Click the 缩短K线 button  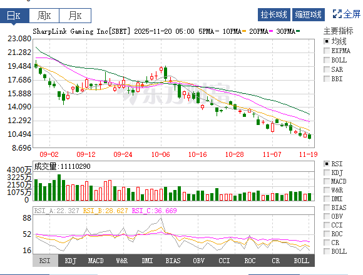pos(308,14)
